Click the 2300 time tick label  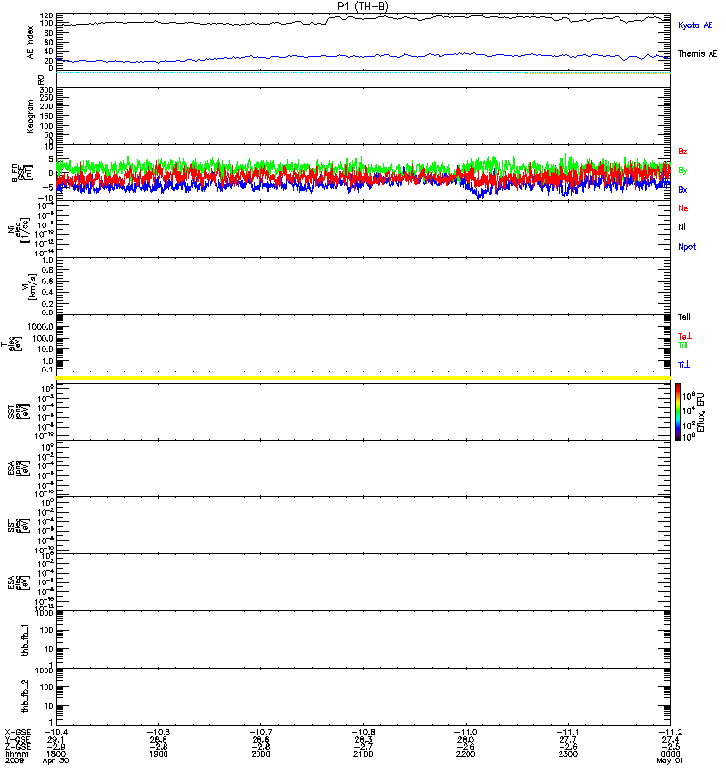pyautogui.click(x=568, y=754)
